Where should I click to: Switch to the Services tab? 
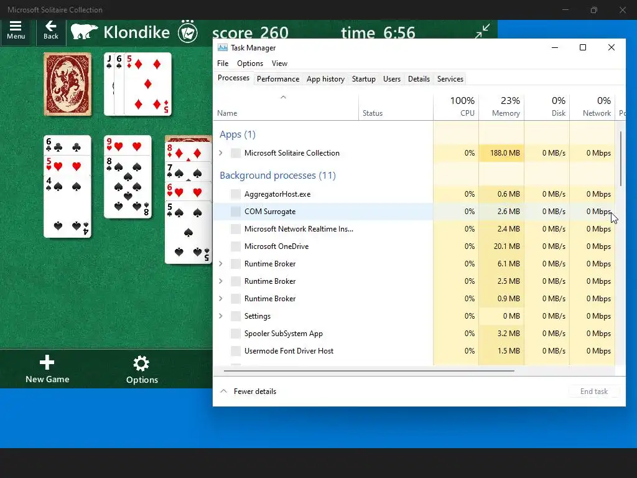coord(450,79)
